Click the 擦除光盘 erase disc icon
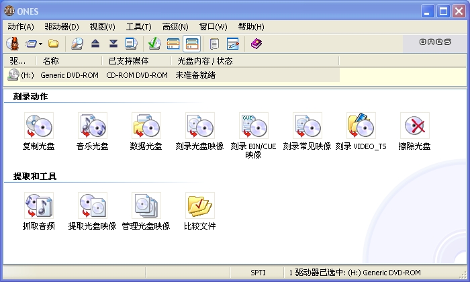The width and height of the screenshot is (470, 282). pyautogui.click(x=414, y=126)
